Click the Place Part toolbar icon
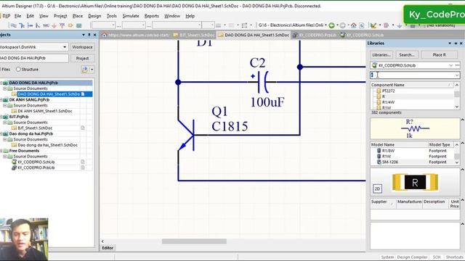The height and width of the screenshot is (261, 465). [x=70, y=25]
